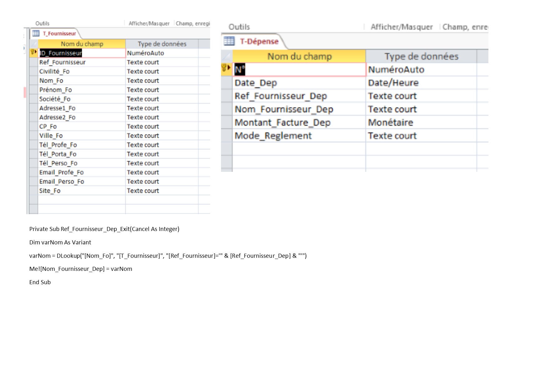Click the DLookup code line
The width and height of the screenshot is (546, 386).
[168, 256]
